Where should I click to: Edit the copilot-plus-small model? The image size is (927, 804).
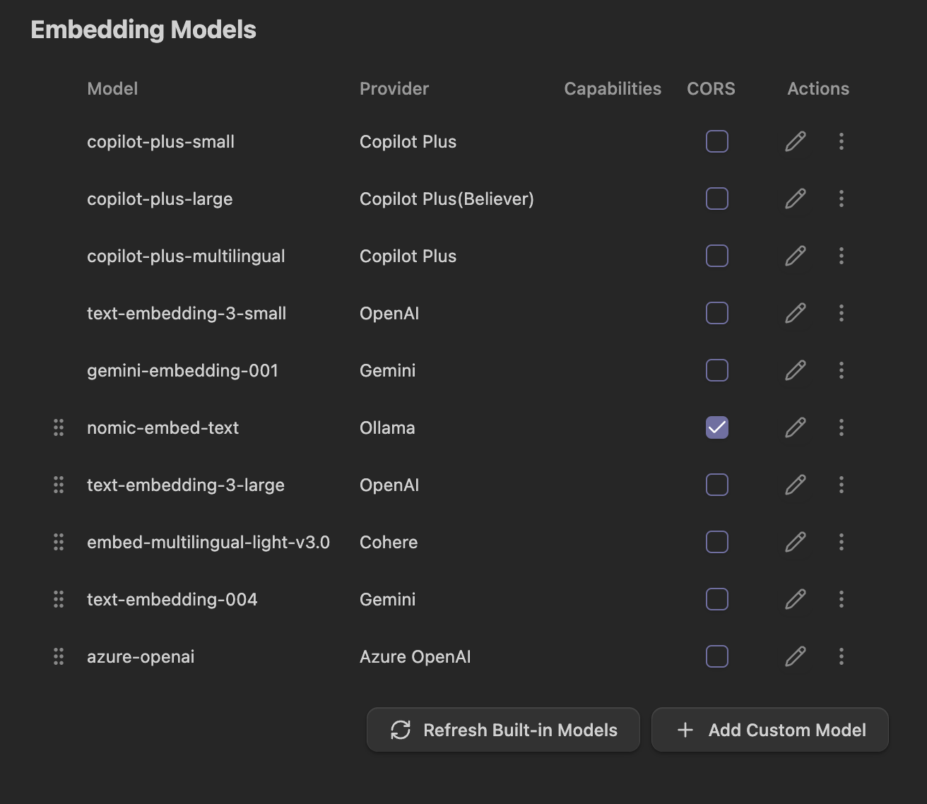point(795,141)
